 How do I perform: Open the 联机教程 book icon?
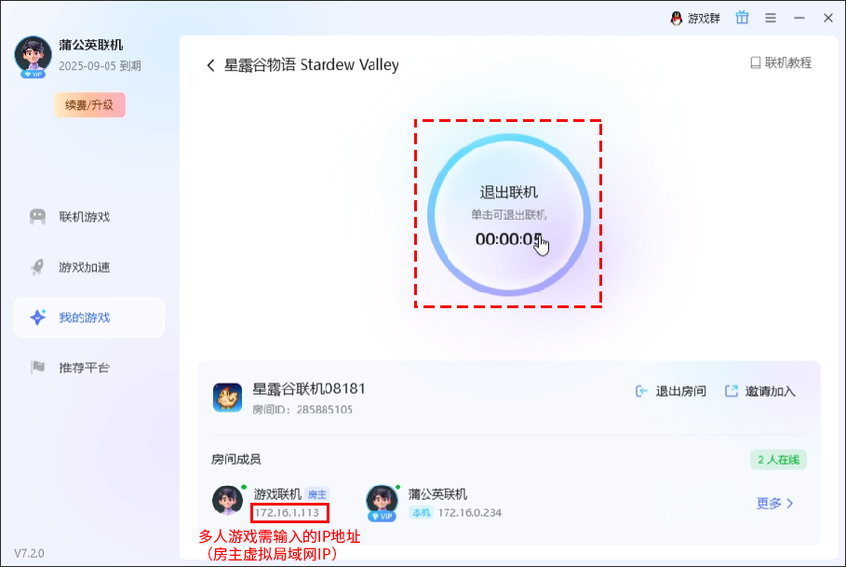click(x=756, y=62)
